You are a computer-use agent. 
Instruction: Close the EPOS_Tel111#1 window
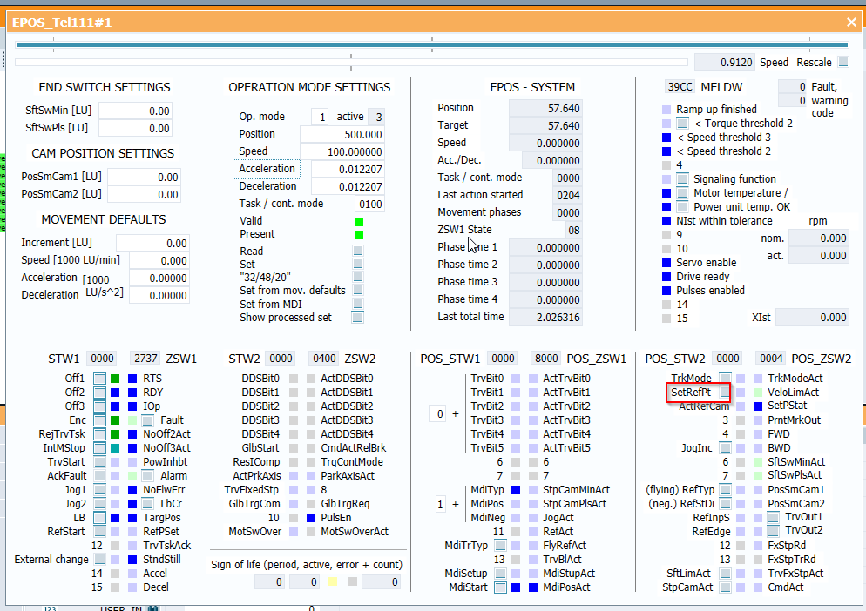pyautogui.click(x=851, y=22)
